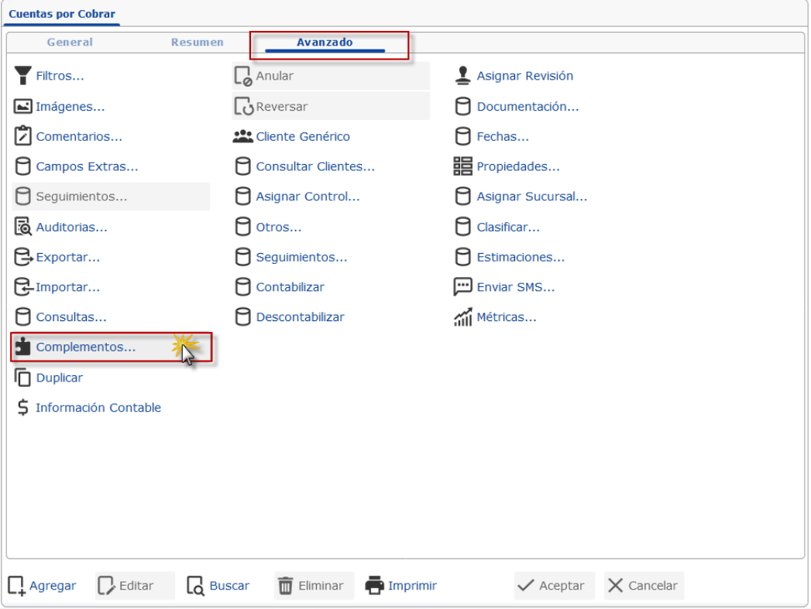This screenshot has height=609, width=811.
Task: Open the blue Seguimientos... link
Action: 301,257
